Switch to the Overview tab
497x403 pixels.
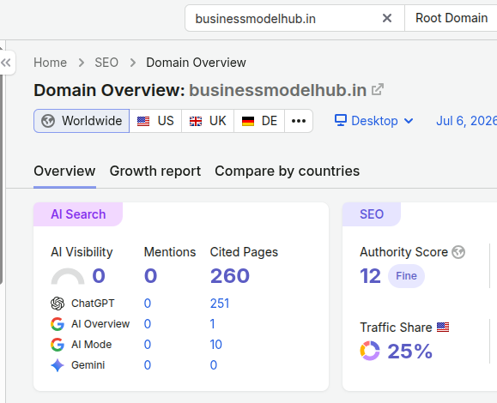[x=64, y=171]
